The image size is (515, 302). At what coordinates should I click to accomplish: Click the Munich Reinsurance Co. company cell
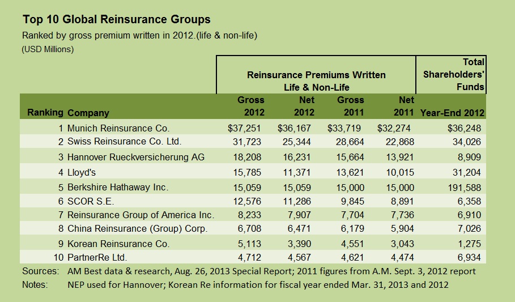pos(118,128)
